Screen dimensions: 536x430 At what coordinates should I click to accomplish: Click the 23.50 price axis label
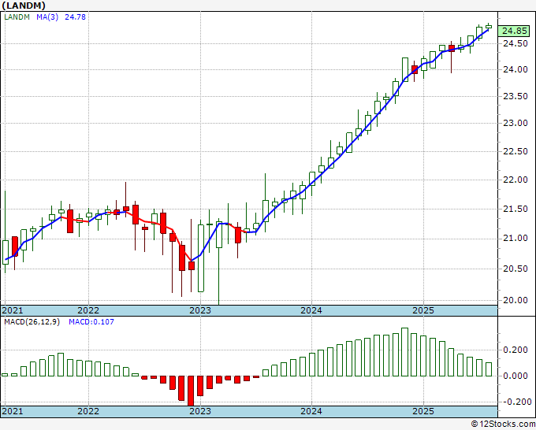516,96
